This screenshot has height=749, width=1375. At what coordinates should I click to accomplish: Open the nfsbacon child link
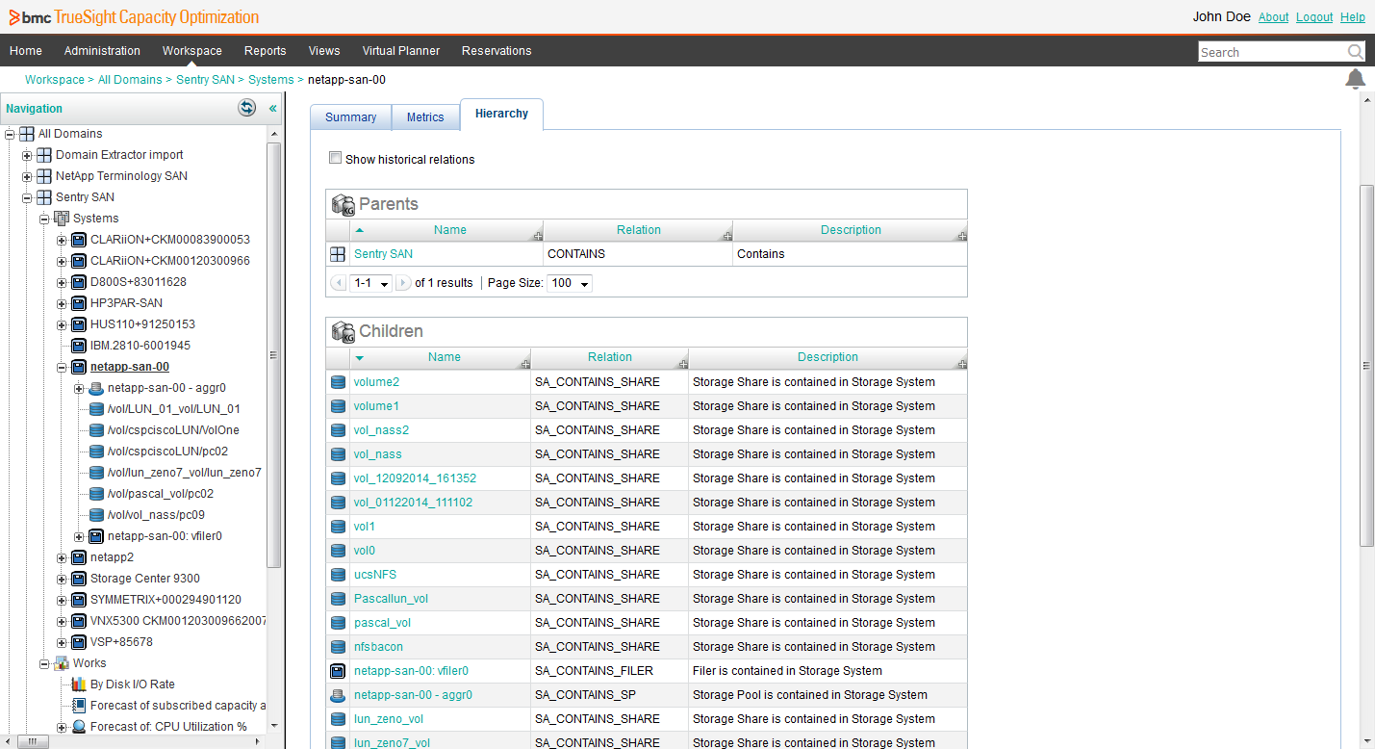tap(378, 647)
